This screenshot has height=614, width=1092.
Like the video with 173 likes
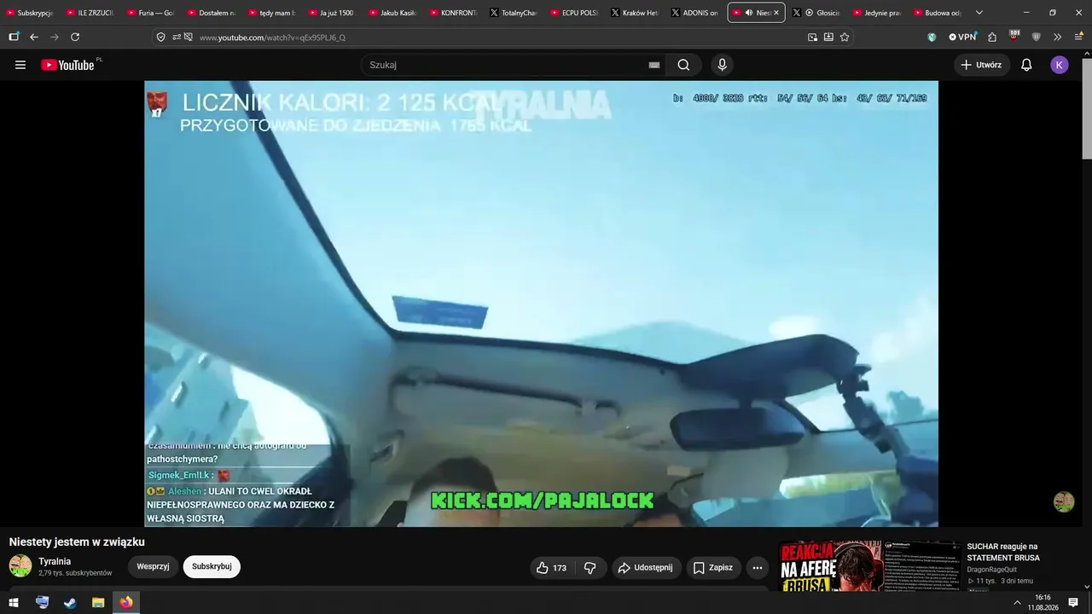(551, 568)
